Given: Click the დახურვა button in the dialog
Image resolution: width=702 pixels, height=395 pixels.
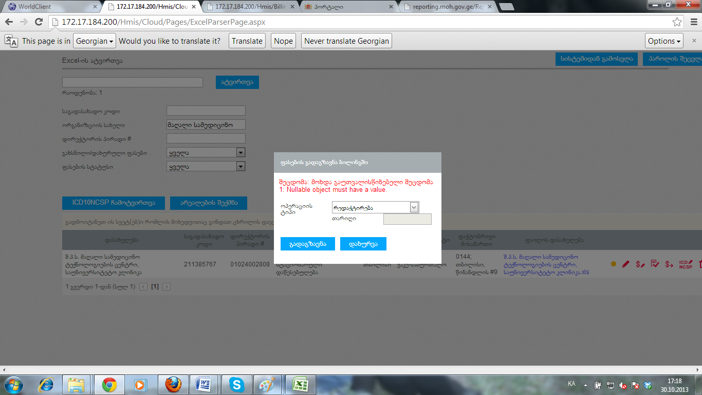Looking at the screenshot, I should [x=363, y=244].
